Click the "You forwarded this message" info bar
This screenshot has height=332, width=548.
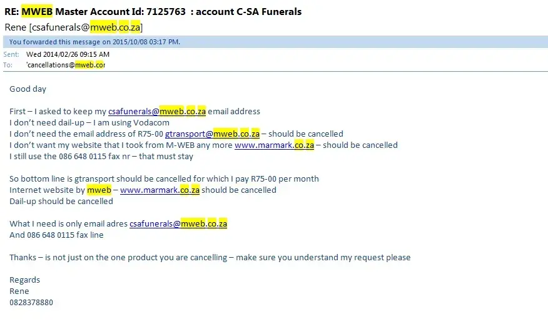pos(94,42)
